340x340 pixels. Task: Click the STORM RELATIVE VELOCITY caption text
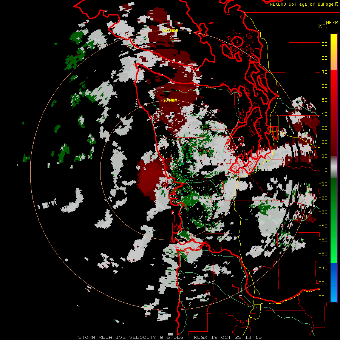(x=117, y=337)
